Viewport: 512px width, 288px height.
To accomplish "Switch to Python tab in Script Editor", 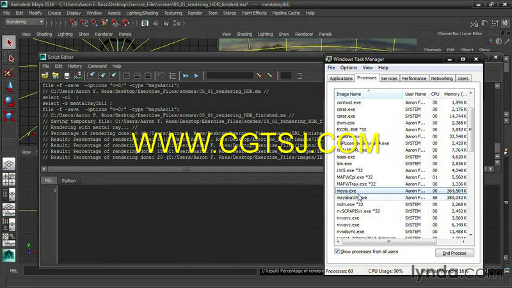I will (x=69, y=180).
